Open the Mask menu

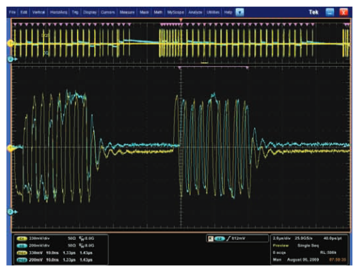point(144,12)
